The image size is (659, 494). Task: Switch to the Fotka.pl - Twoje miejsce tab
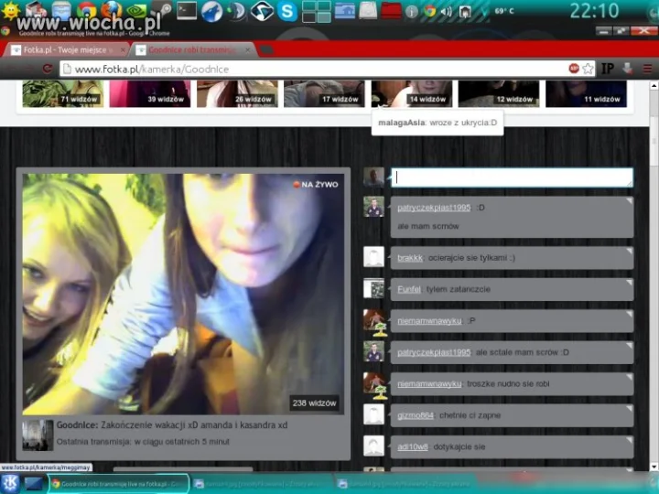point(67,50)
